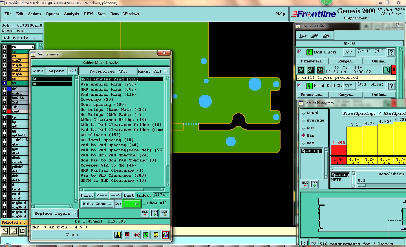The height and width of the screenshot is (247, 406).
Task: Click None layers button in Results viewer
Action: 38,71
